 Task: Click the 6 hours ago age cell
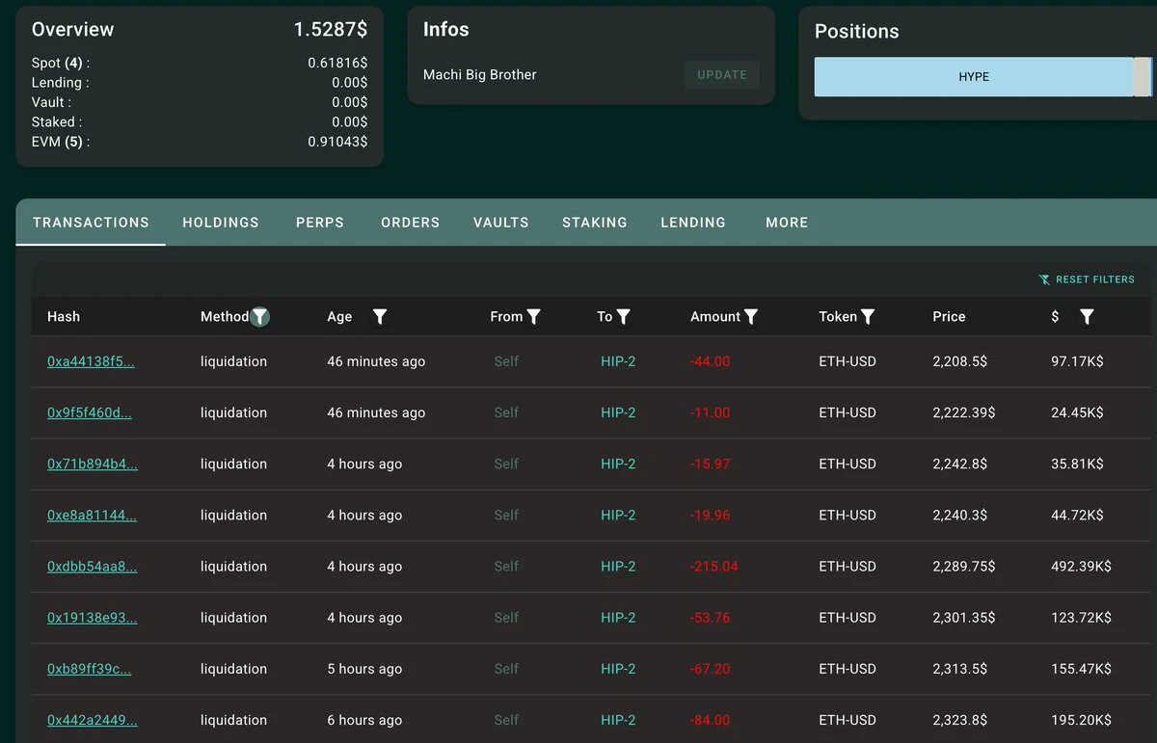click(x=364, y=719)
